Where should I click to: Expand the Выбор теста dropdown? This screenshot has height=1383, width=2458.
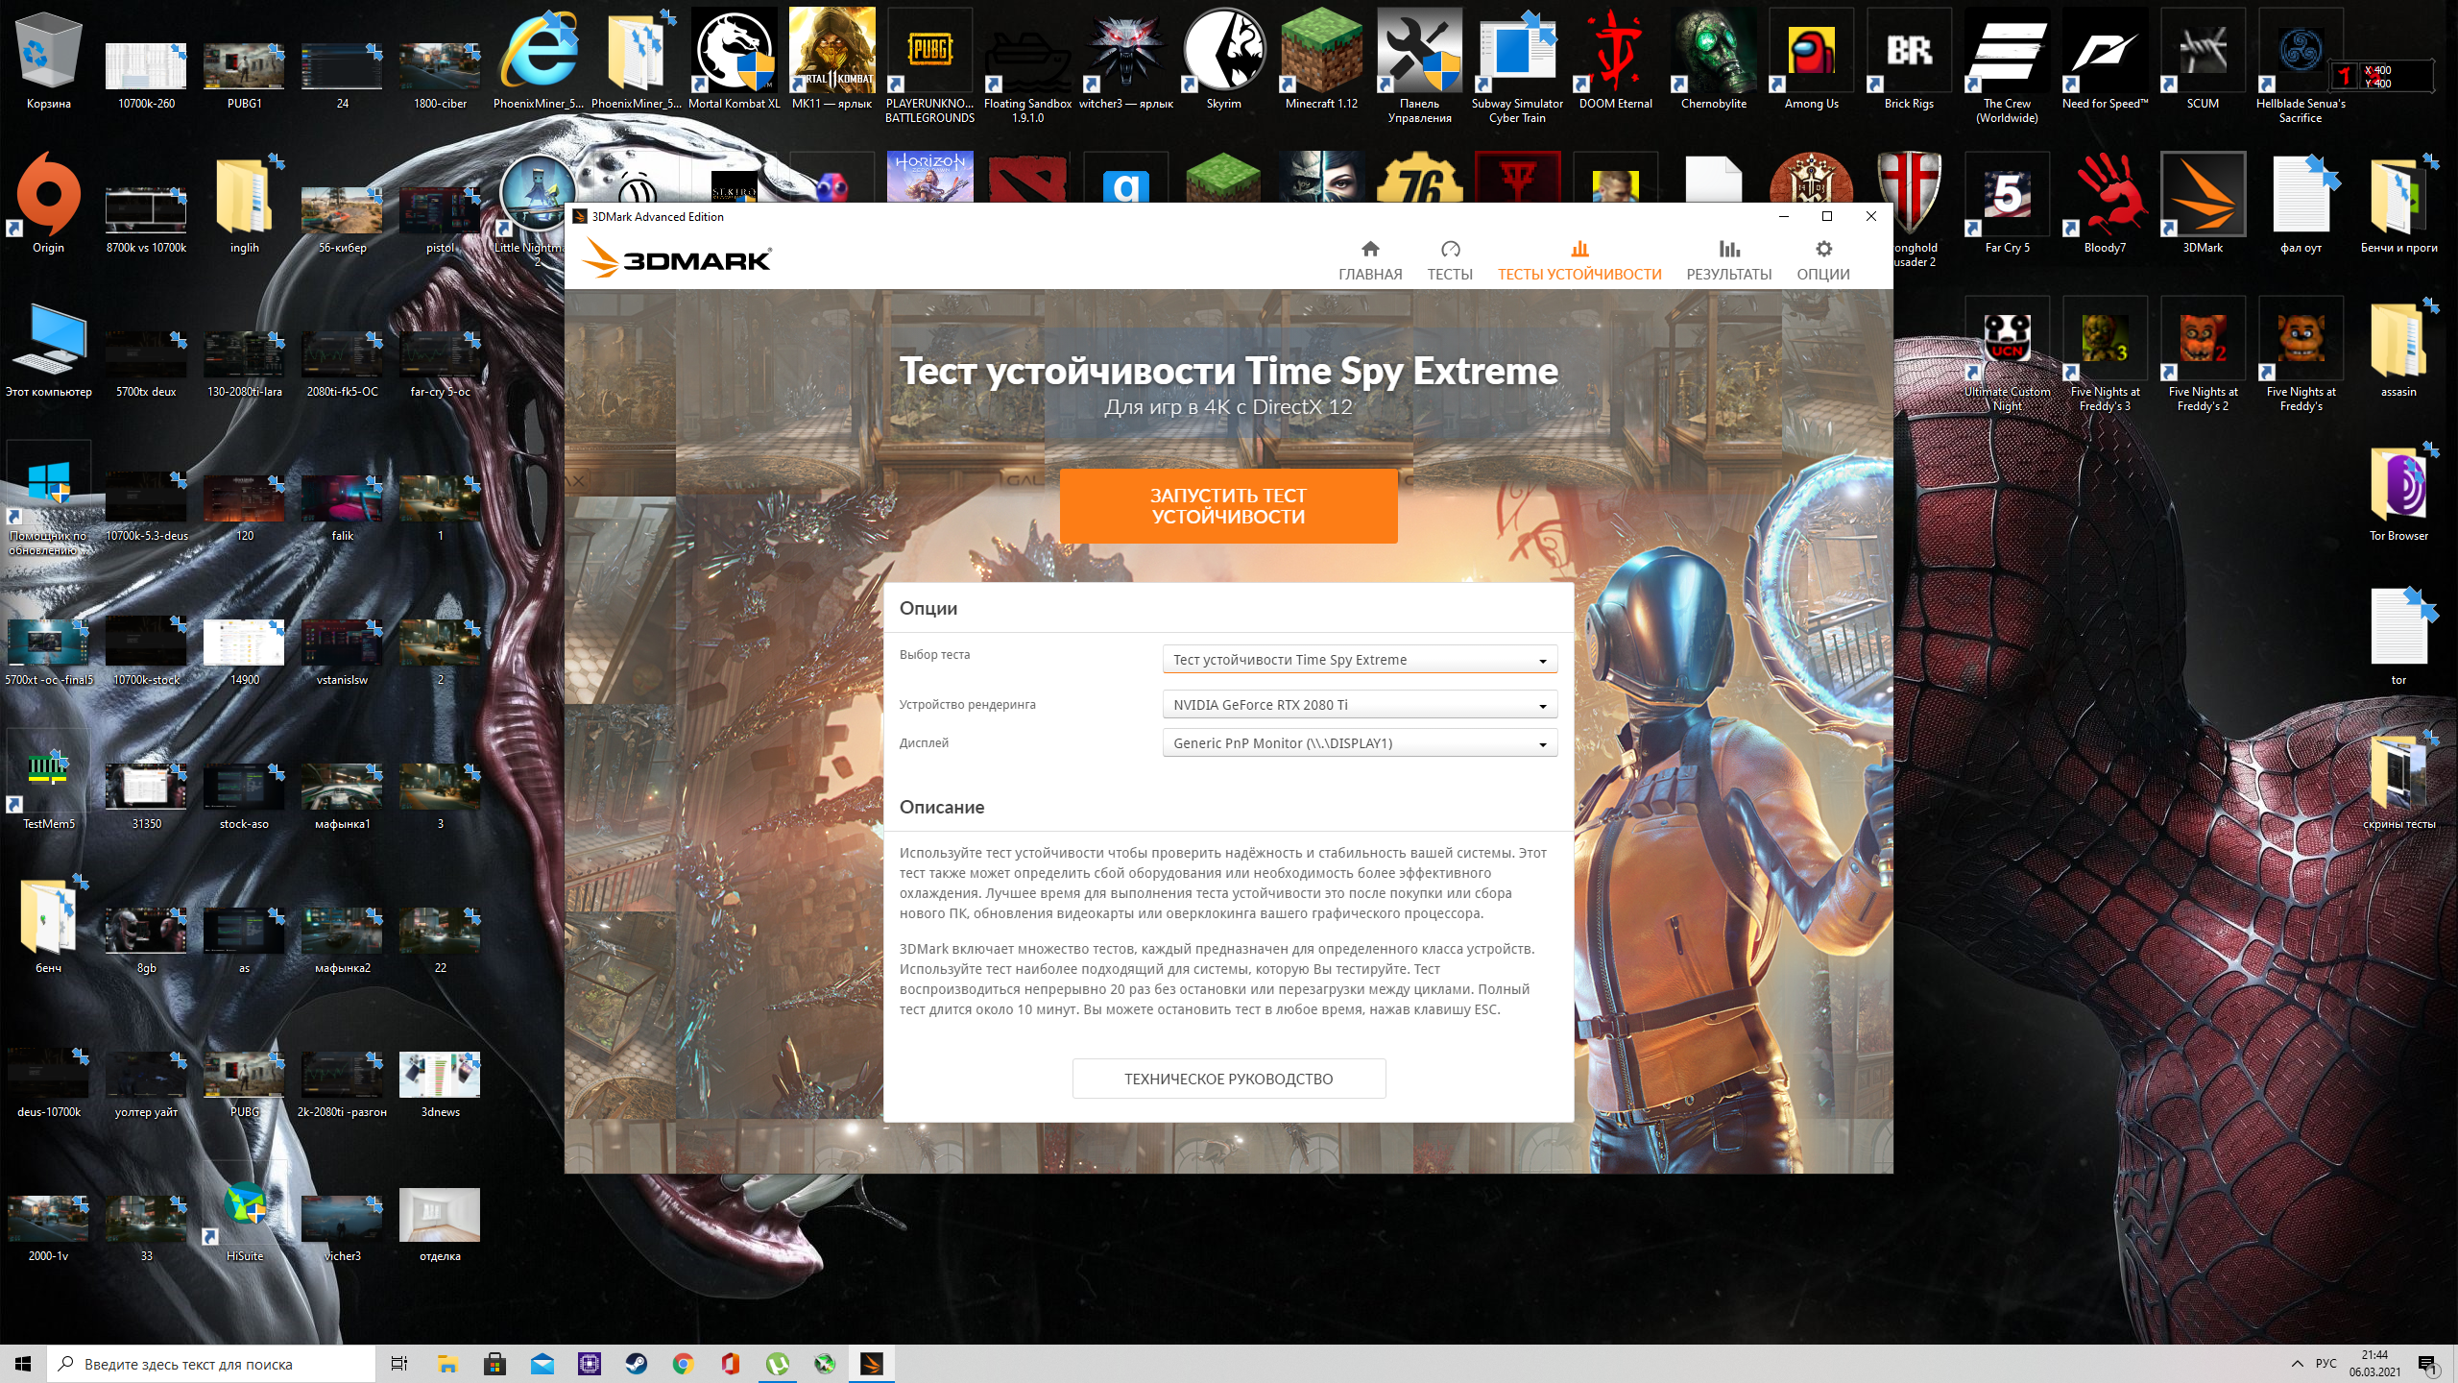pos(1359,660)
